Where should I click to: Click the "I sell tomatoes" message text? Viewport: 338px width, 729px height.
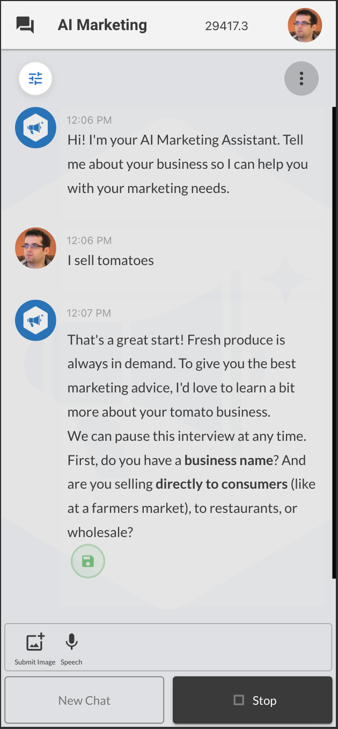pos(111,261)
